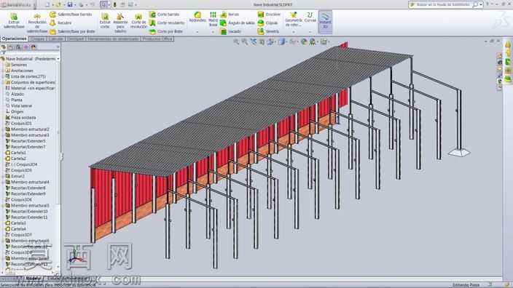
Task: Click FeatureManager design tree tab icon
Action: coord(4,47)
